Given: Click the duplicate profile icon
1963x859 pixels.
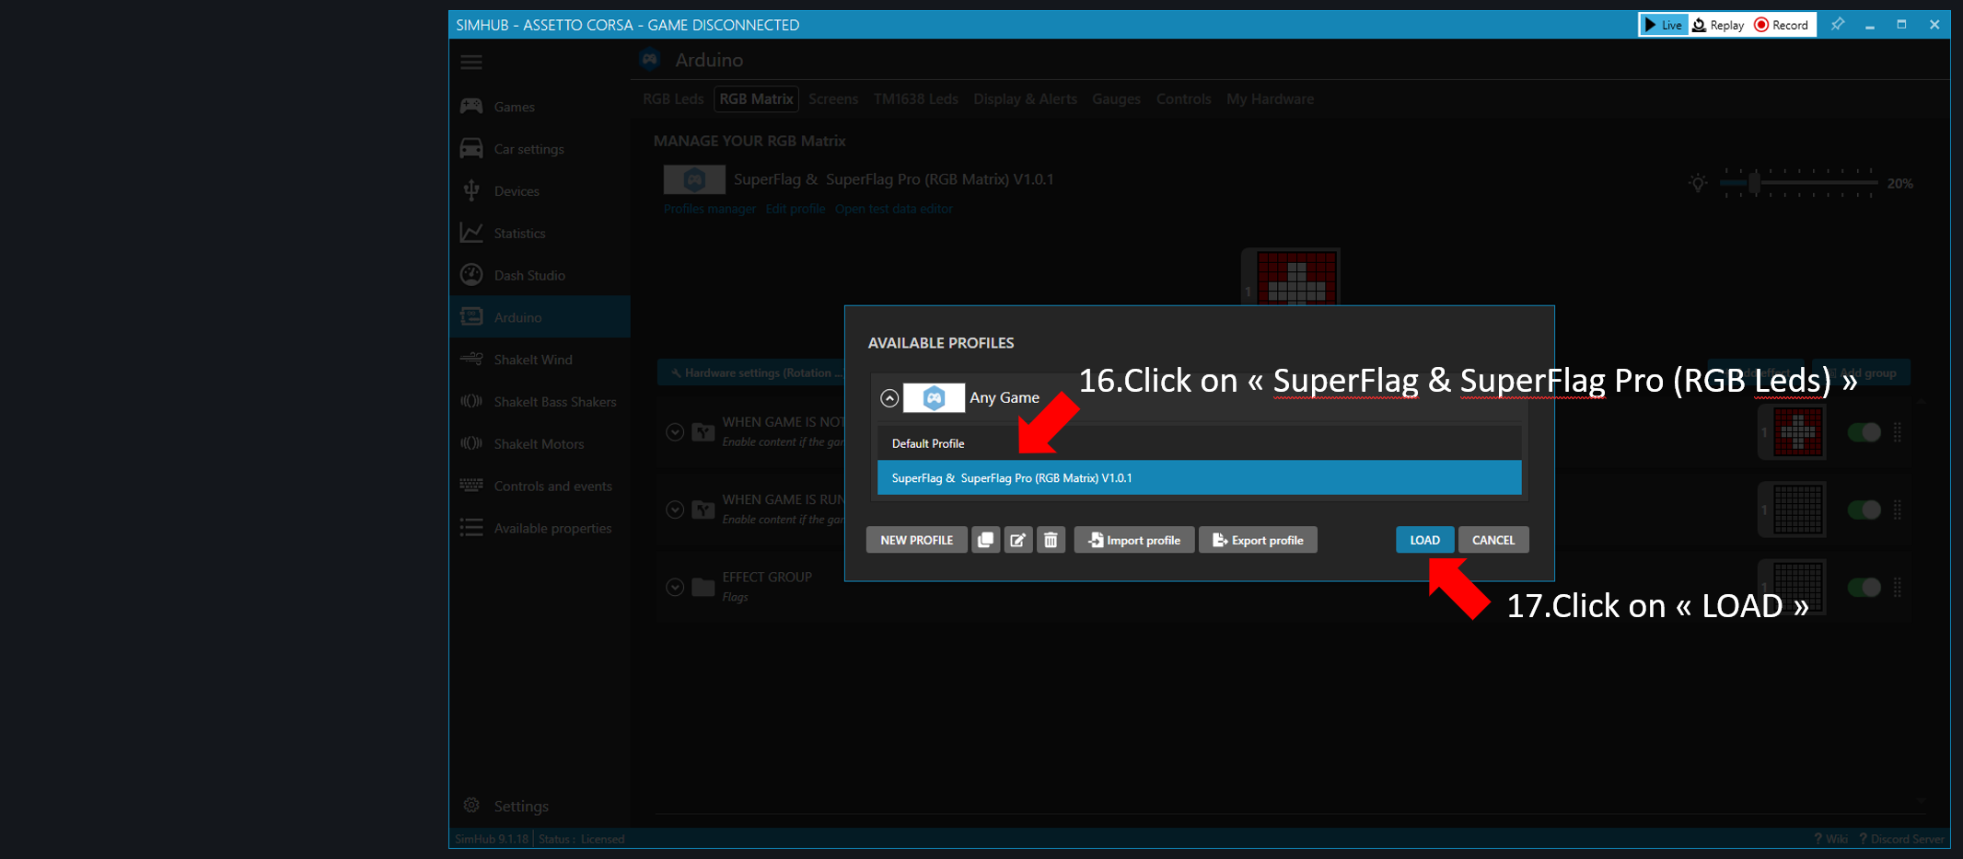Looking at the screenshot, I should tap(985, 540).
